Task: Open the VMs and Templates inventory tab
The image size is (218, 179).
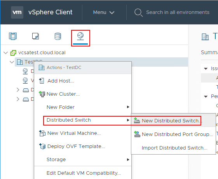Action: (x=36, y=36)
